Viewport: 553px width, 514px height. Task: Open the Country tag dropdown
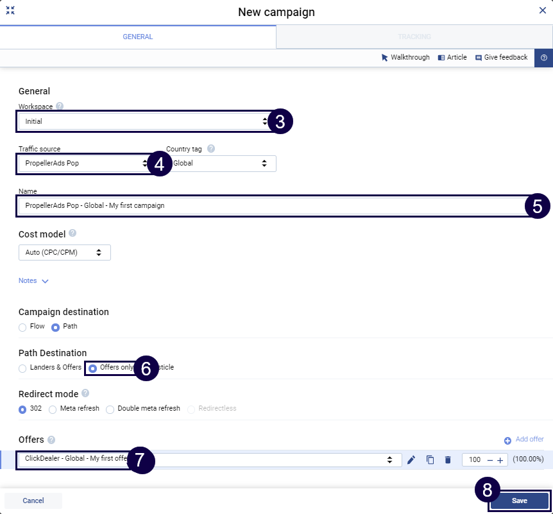coord(221,164)
